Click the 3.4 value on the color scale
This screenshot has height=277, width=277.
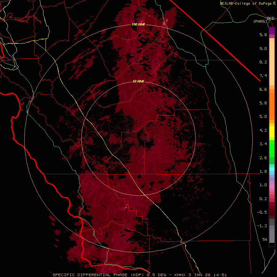pyautogui.click(x=263, y=144)
